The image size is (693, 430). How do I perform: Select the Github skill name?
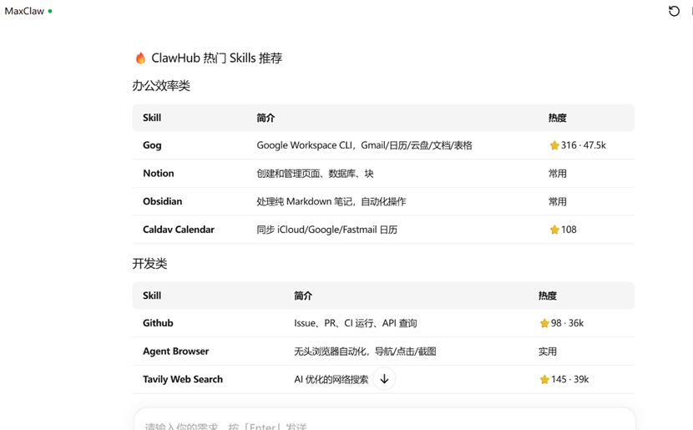point(158,323)
